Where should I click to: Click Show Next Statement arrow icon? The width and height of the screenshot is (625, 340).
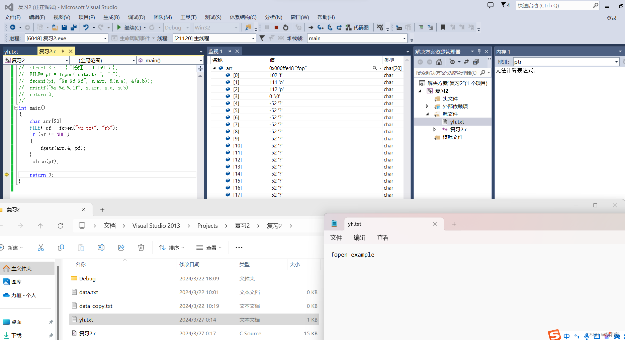coord(311,27)
